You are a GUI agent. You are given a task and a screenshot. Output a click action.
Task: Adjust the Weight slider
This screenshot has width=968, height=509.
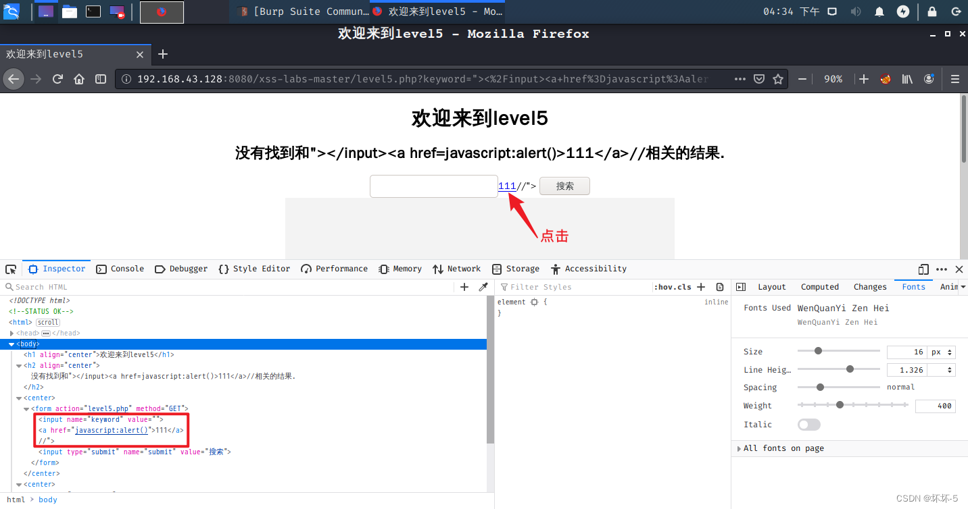tap(853, 405)
